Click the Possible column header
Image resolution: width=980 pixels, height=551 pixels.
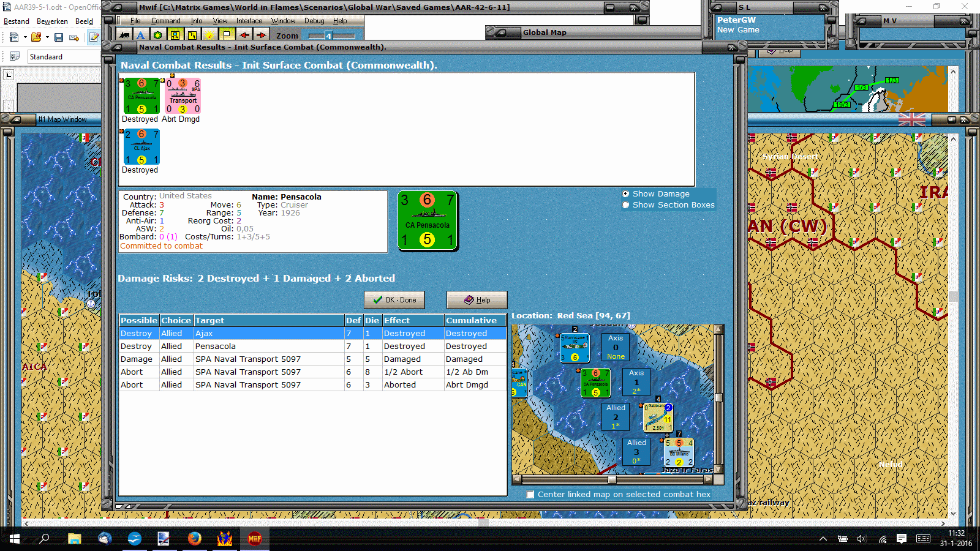(x=139, y=320)
